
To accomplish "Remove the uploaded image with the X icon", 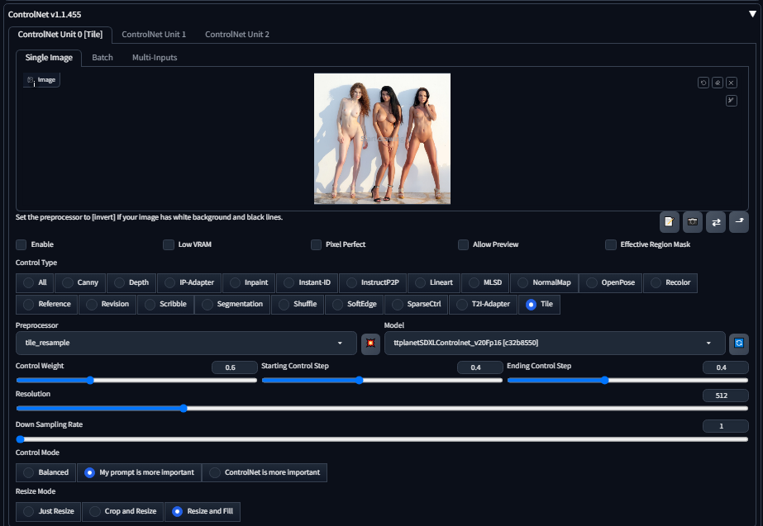I will 732,83.
